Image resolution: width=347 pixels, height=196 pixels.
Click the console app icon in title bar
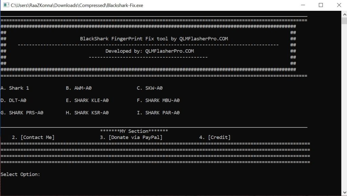pyautogui.click(x=6, y=5)
